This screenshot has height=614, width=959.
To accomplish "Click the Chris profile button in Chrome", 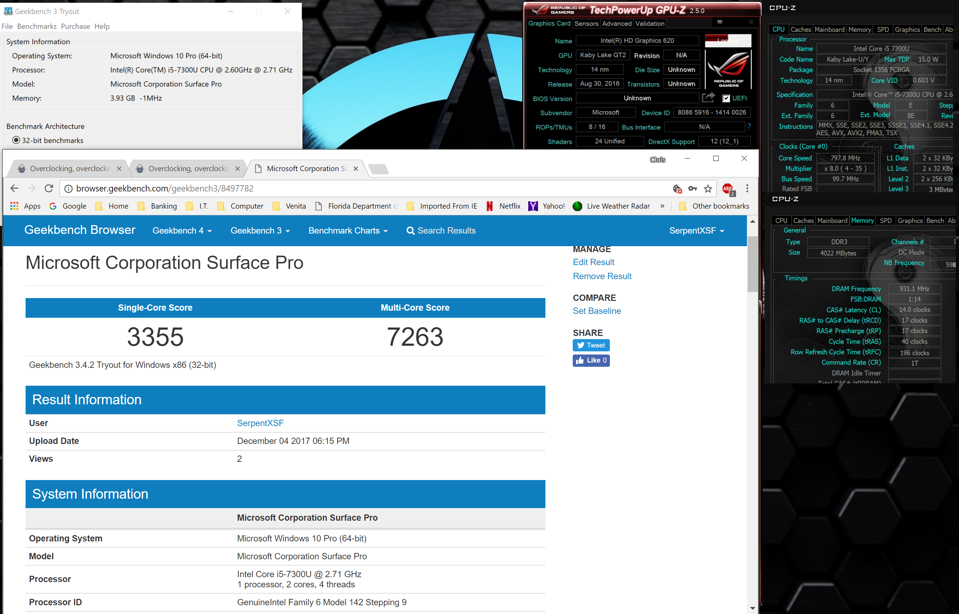I will point(658,160).
